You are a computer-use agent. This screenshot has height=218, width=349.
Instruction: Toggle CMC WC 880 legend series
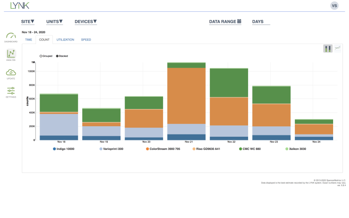point(250,149)
